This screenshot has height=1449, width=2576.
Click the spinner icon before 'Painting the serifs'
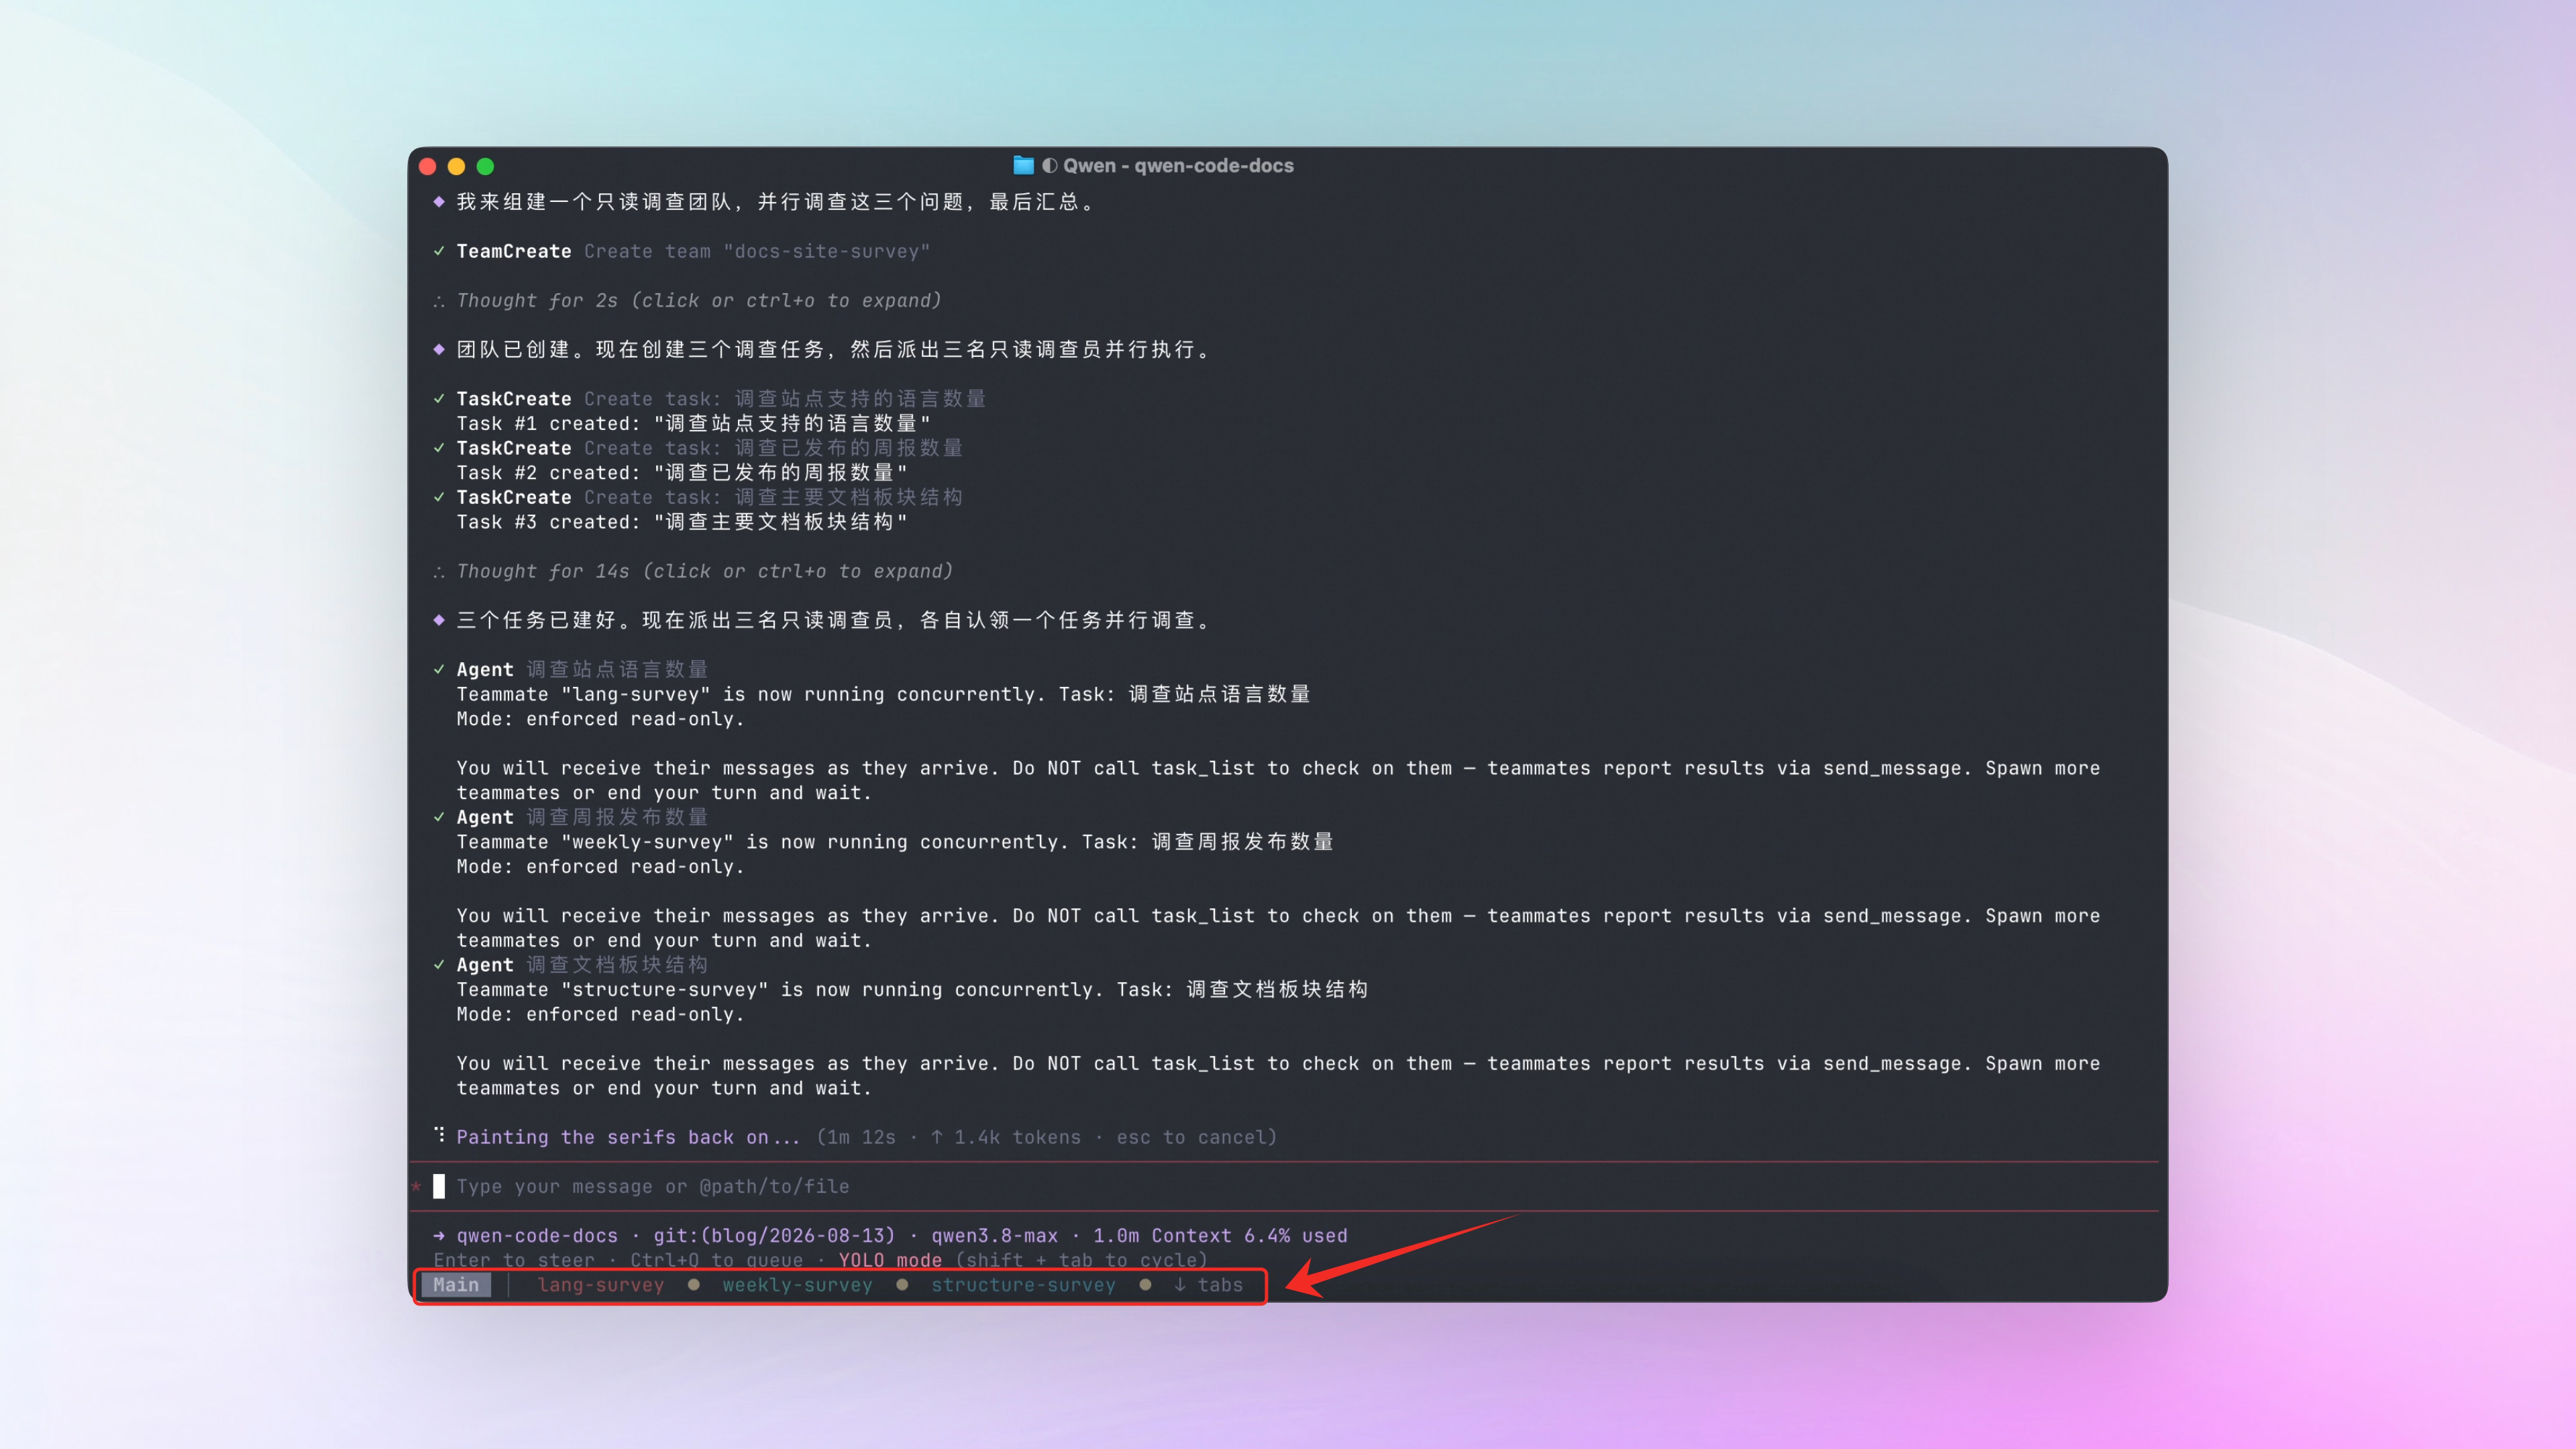tap(439, 1135)
